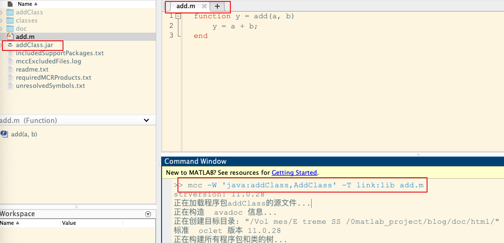Click the doc folder icon
The width and height of the screenshot is (504, 243).
coord(10,28)
